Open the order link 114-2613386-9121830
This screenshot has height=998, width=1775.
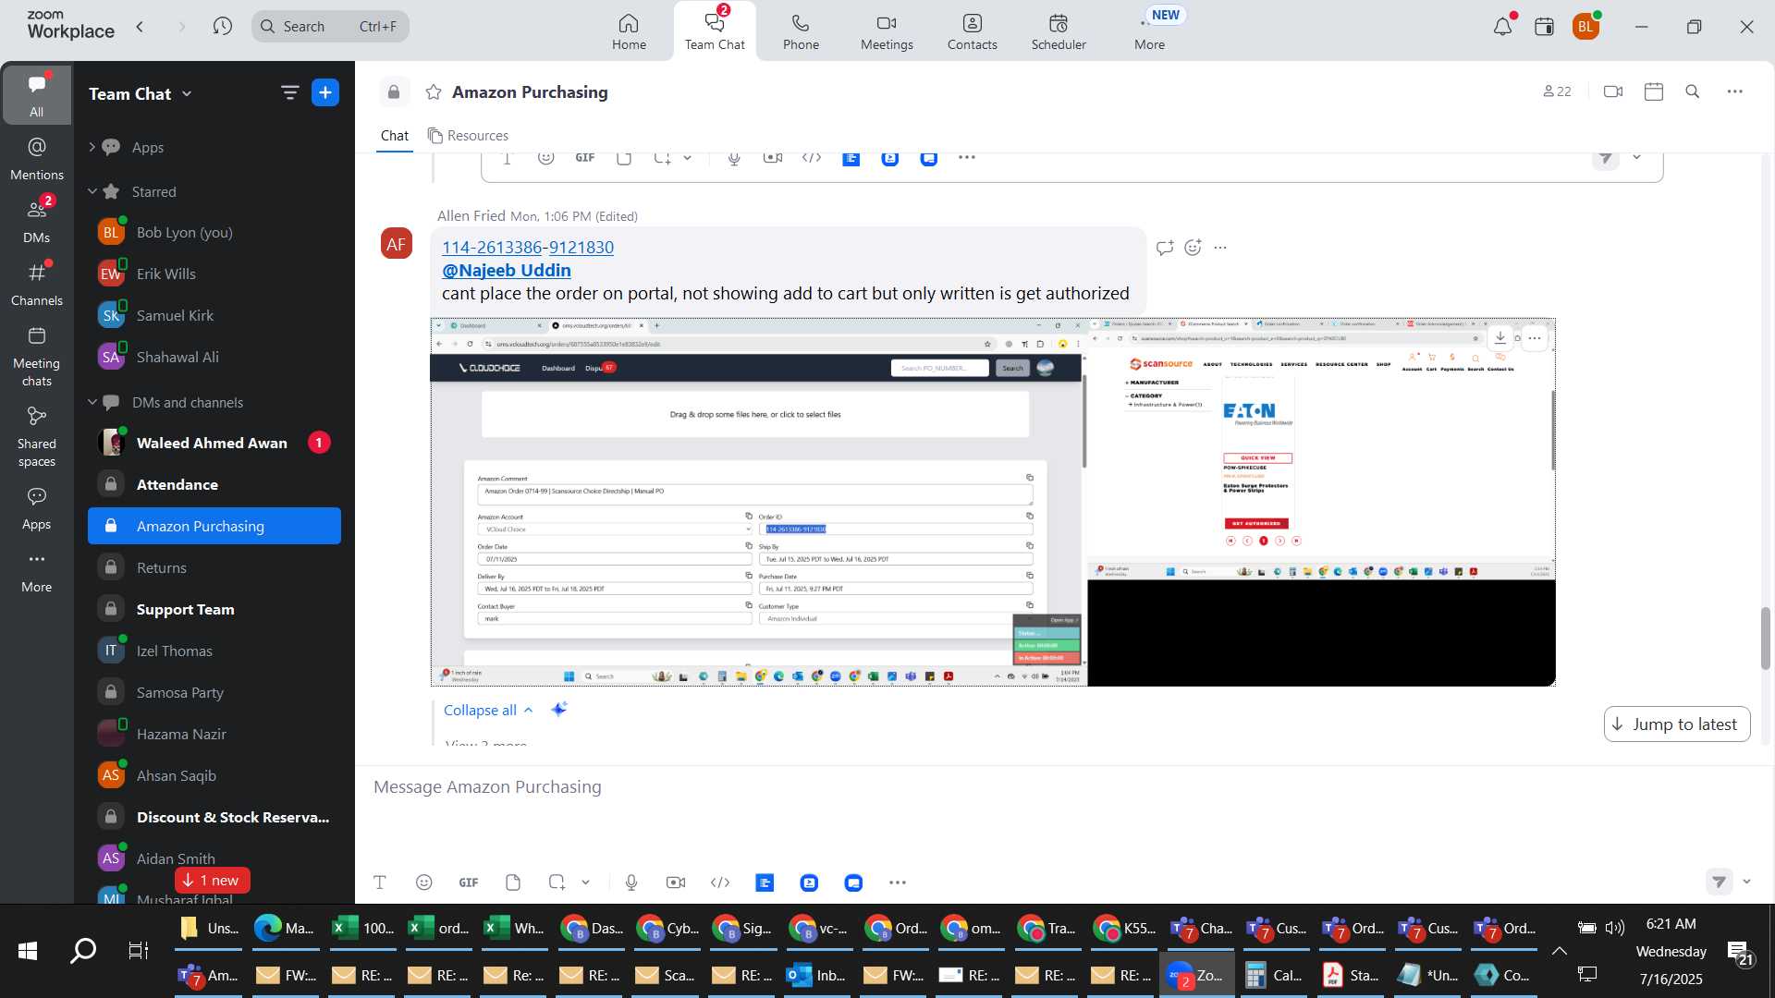tap(527, 247)
